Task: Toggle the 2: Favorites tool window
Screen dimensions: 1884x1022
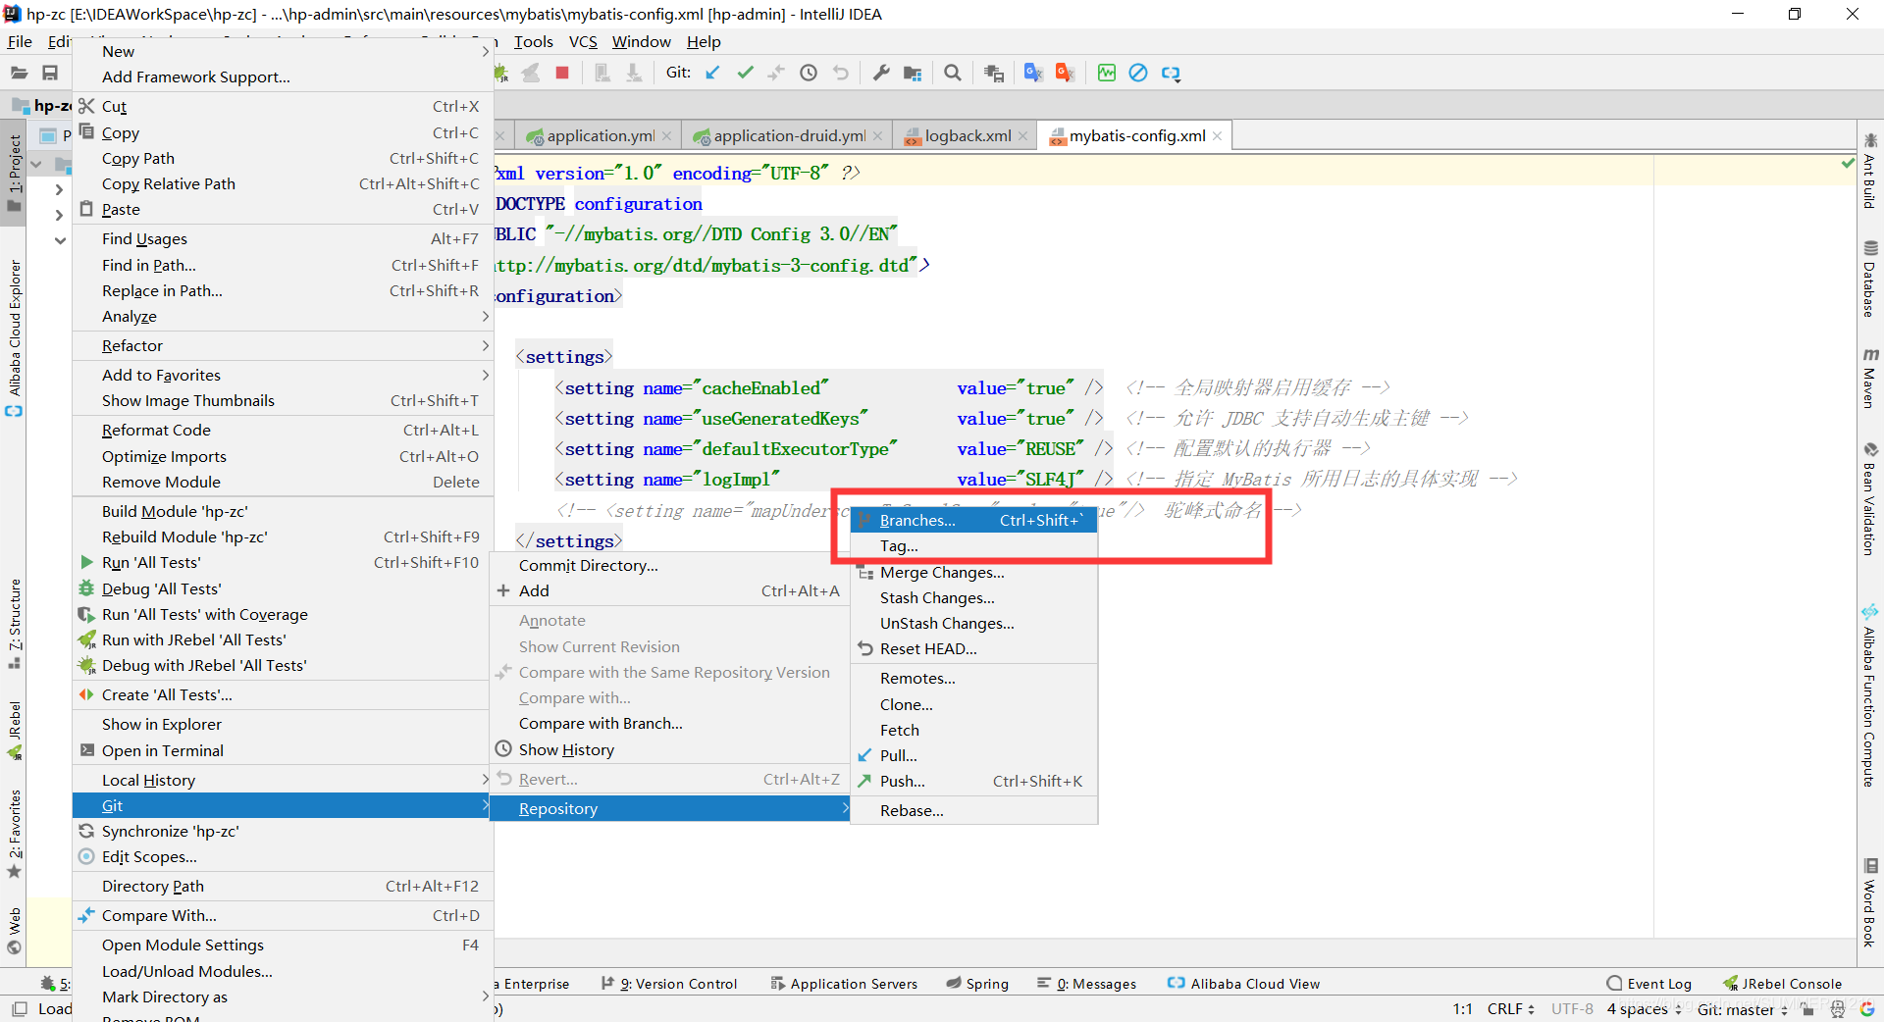Action: coord(14,834)
